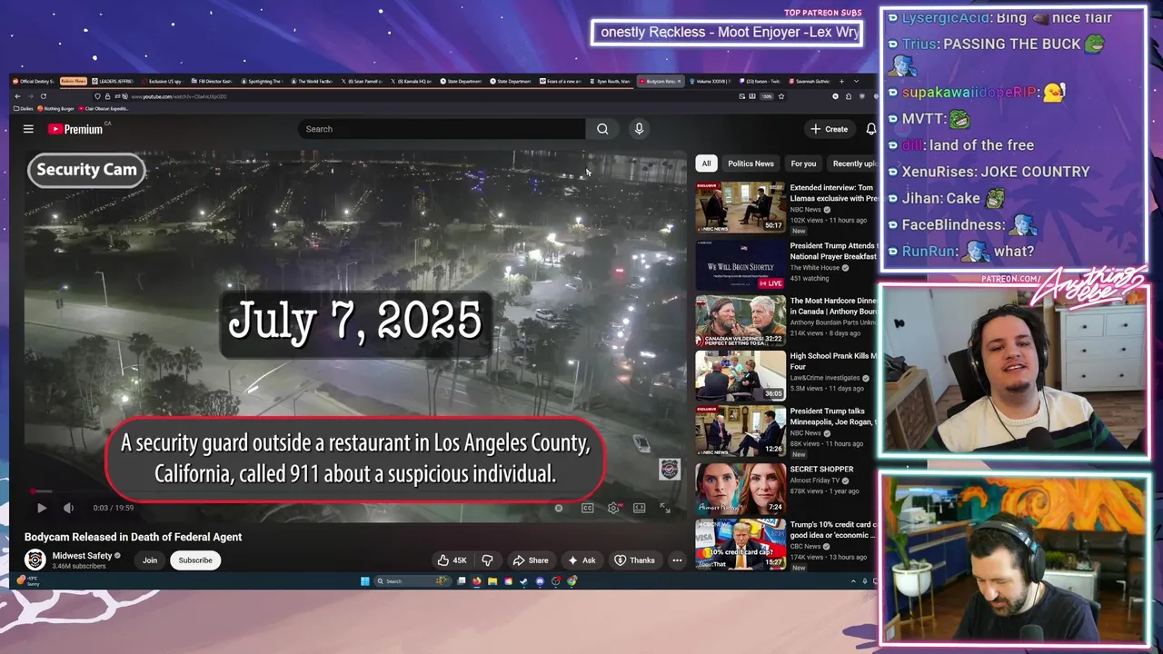
Task: Open the Midwest Safety channel name link
Action: pyautogui.click(x=83, y=556)
